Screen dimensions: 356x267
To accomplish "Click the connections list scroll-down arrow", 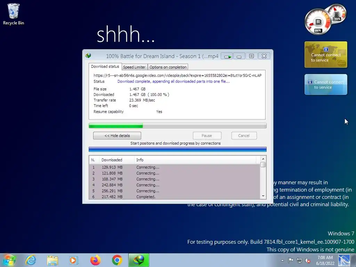I will (x=263, y=196).
